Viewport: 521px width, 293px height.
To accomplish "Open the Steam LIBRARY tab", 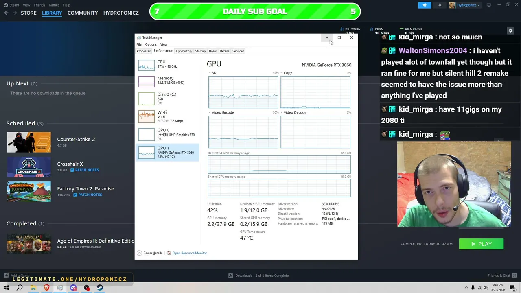I will [52, 13].
